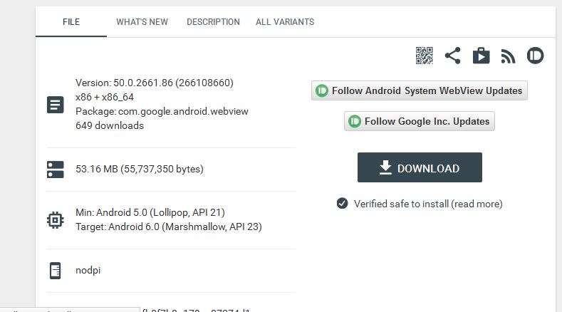
Task: Click the share icon
Action: click(452, 56)
